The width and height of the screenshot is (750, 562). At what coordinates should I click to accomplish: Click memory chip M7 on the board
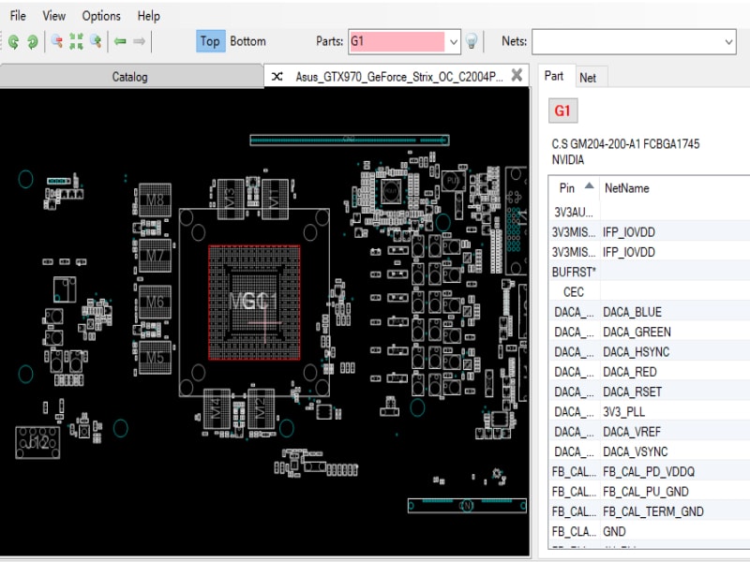[155, 256]
